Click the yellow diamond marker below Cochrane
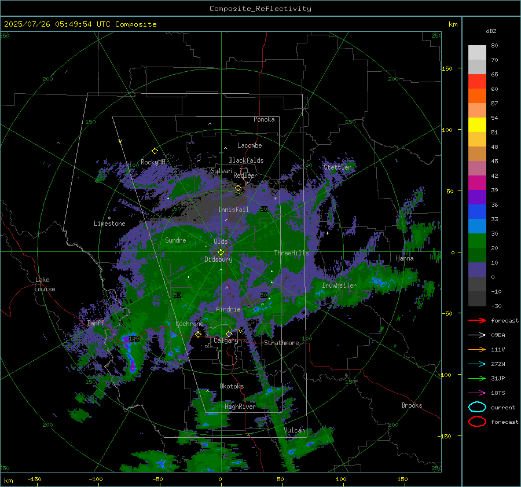 coord(198,334)
